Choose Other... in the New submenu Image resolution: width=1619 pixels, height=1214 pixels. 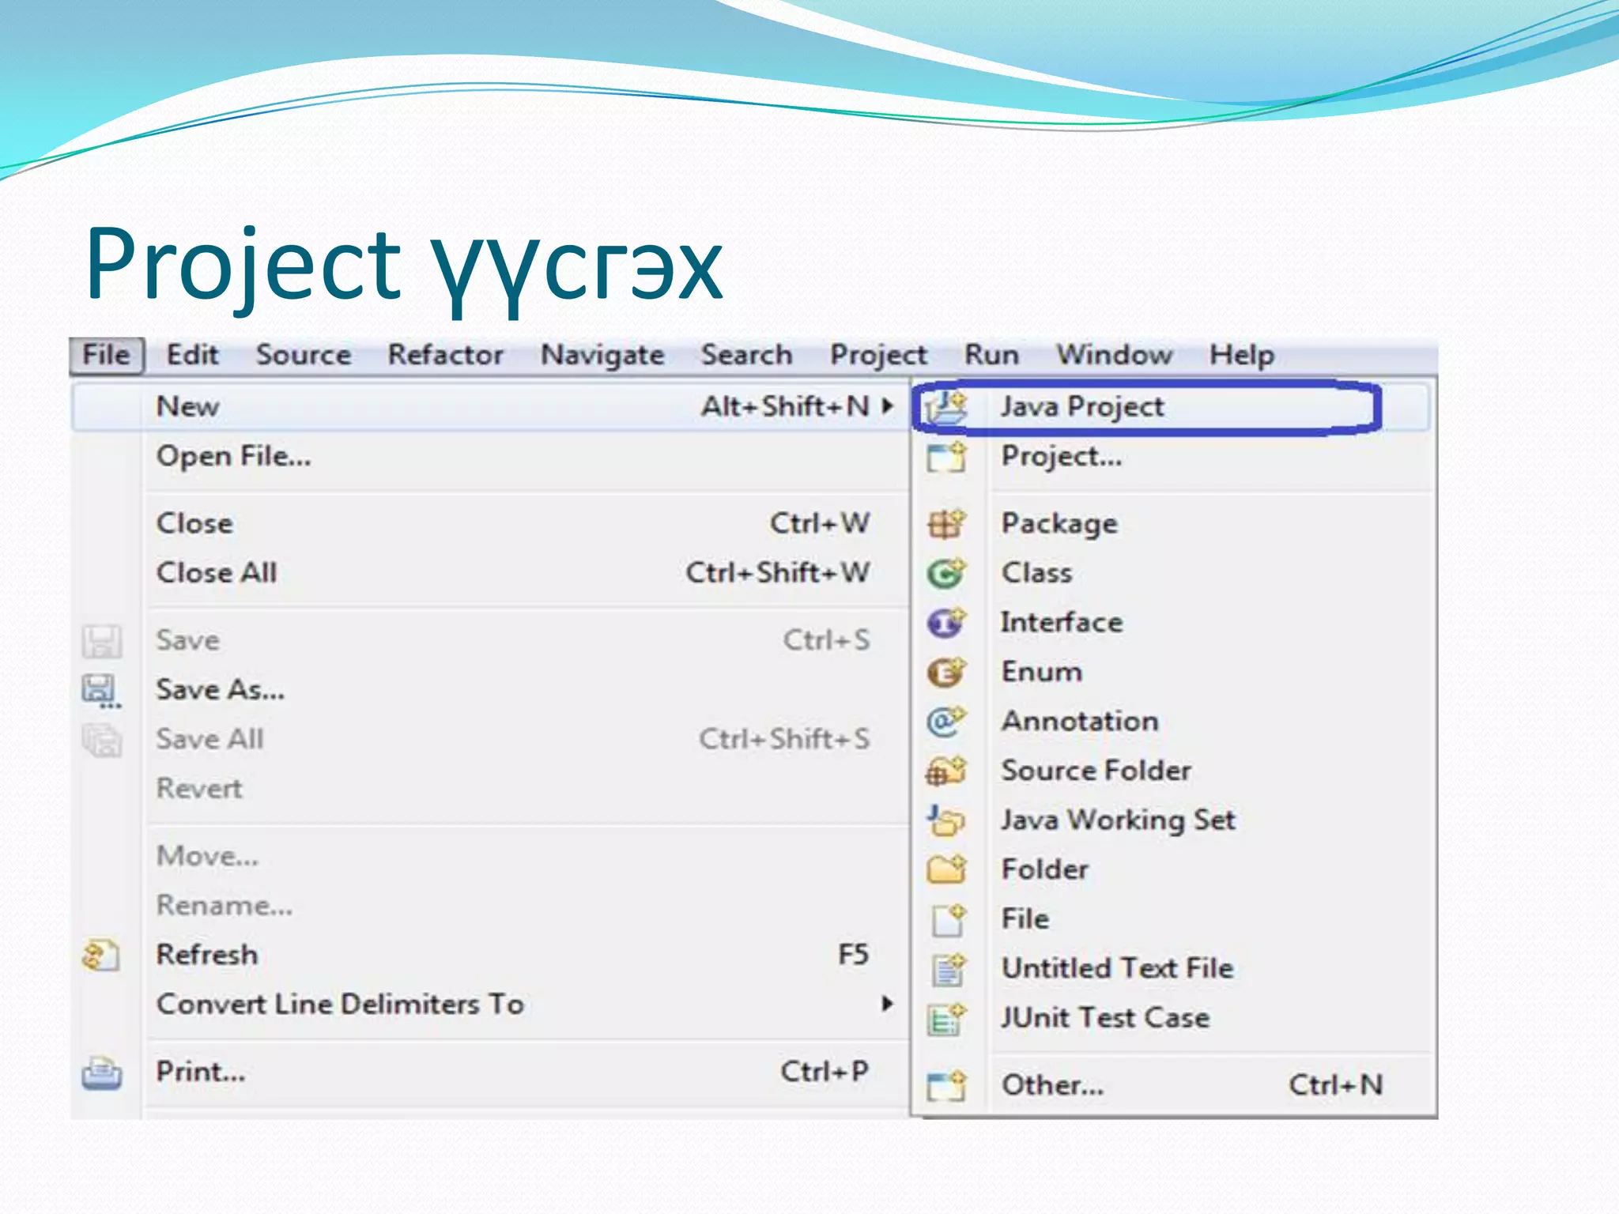point(1052,1085)
